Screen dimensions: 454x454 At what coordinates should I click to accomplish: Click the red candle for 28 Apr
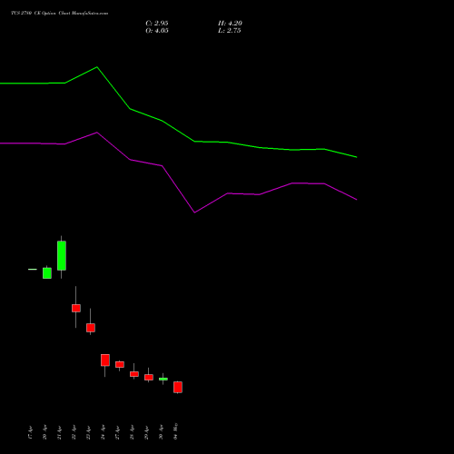click(134, 374)
